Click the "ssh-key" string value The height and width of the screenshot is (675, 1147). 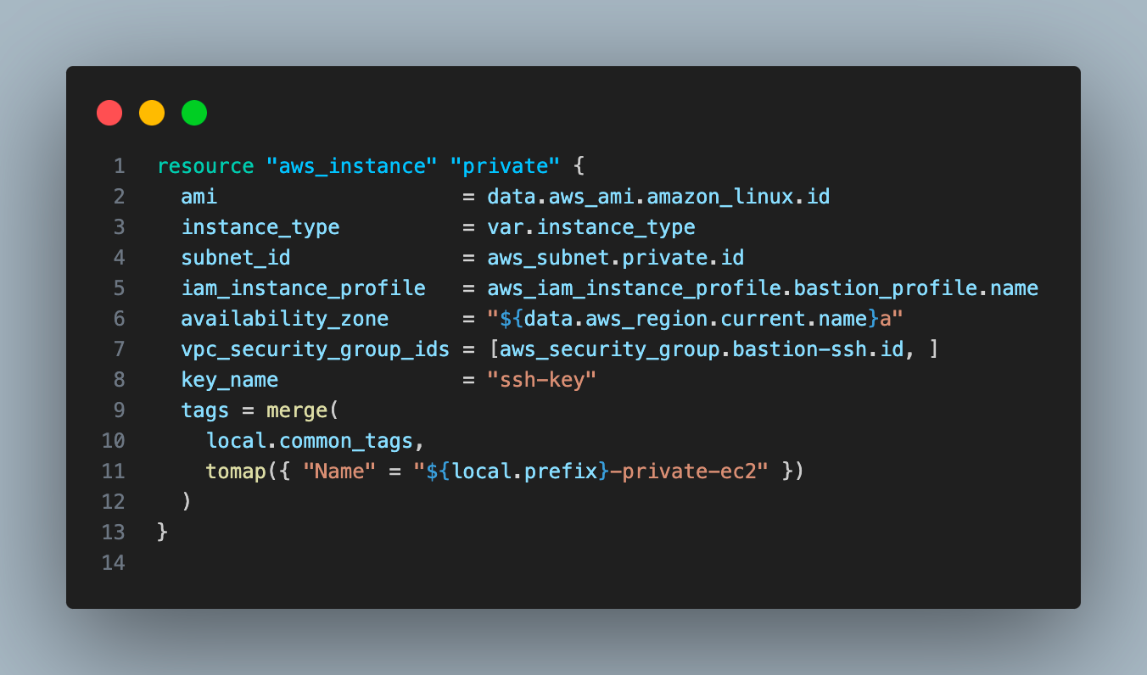[542, 380]
